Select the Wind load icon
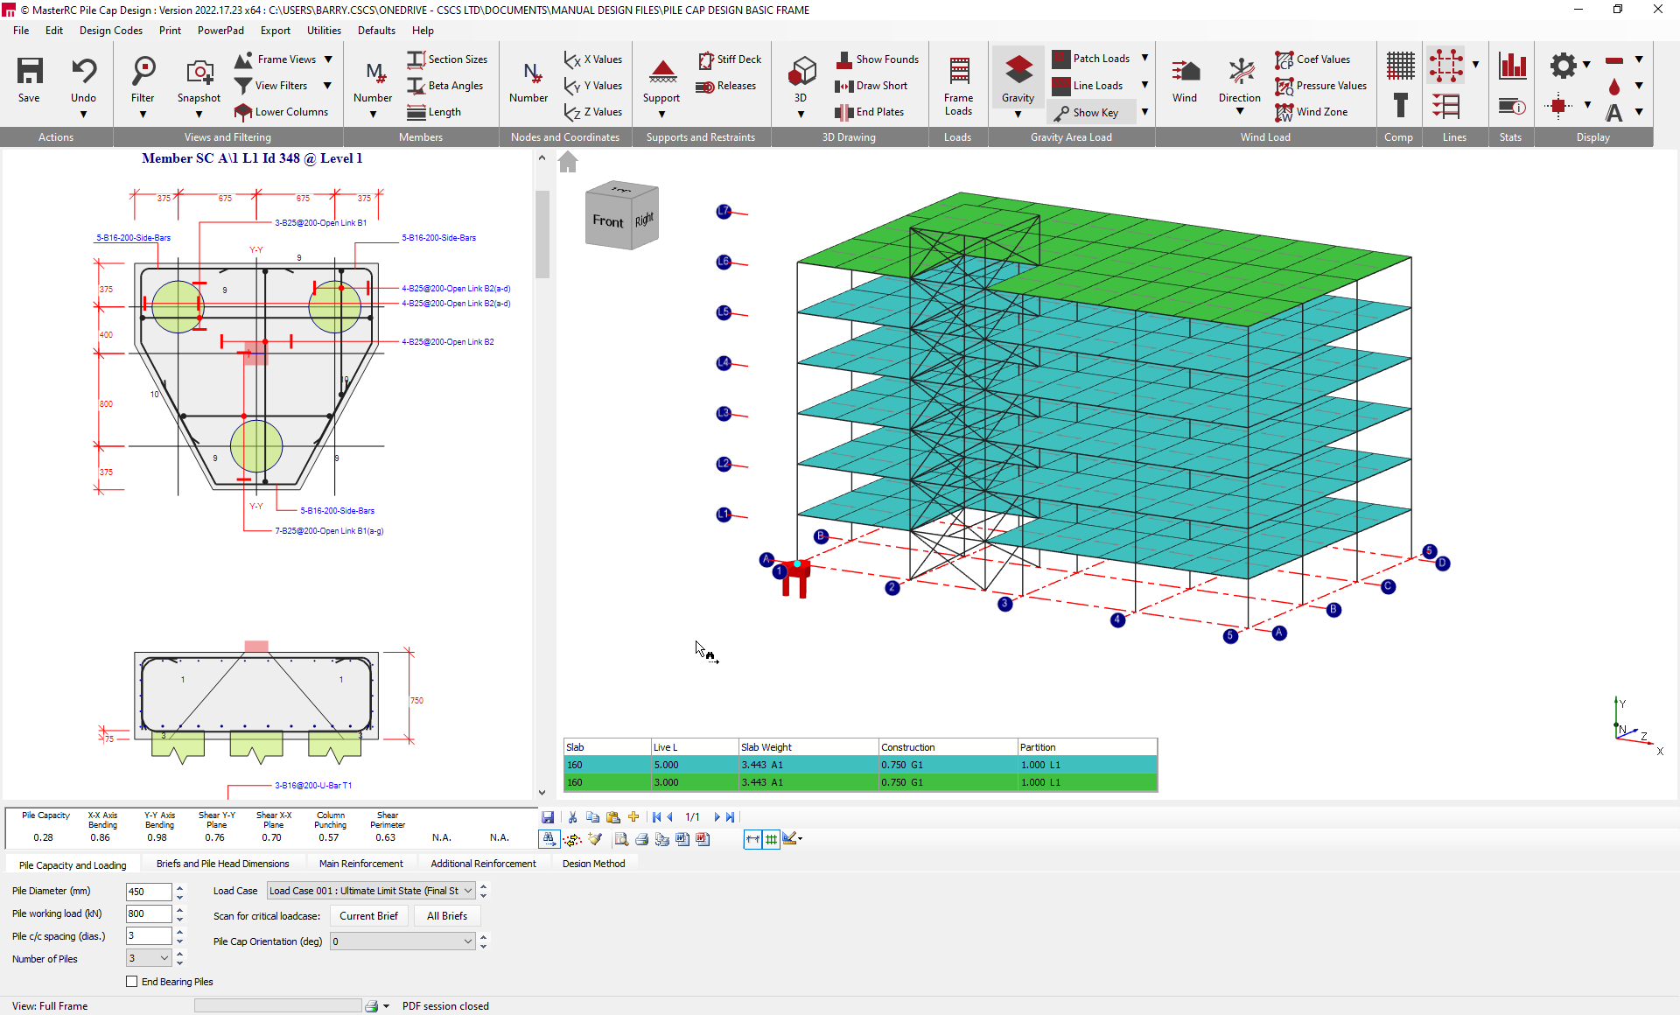Screen dimensions: 1680x1015 click(1185, 72)
